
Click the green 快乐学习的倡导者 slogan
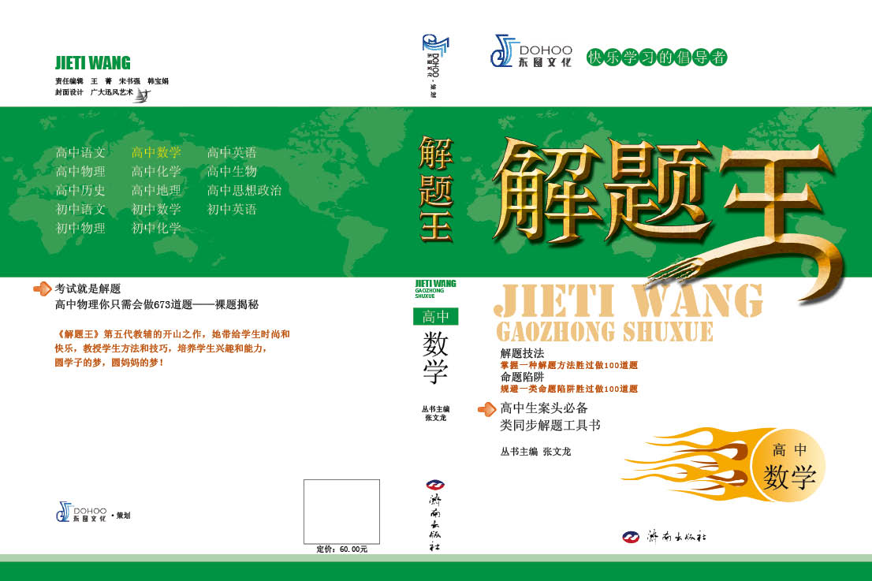point(657,58)
